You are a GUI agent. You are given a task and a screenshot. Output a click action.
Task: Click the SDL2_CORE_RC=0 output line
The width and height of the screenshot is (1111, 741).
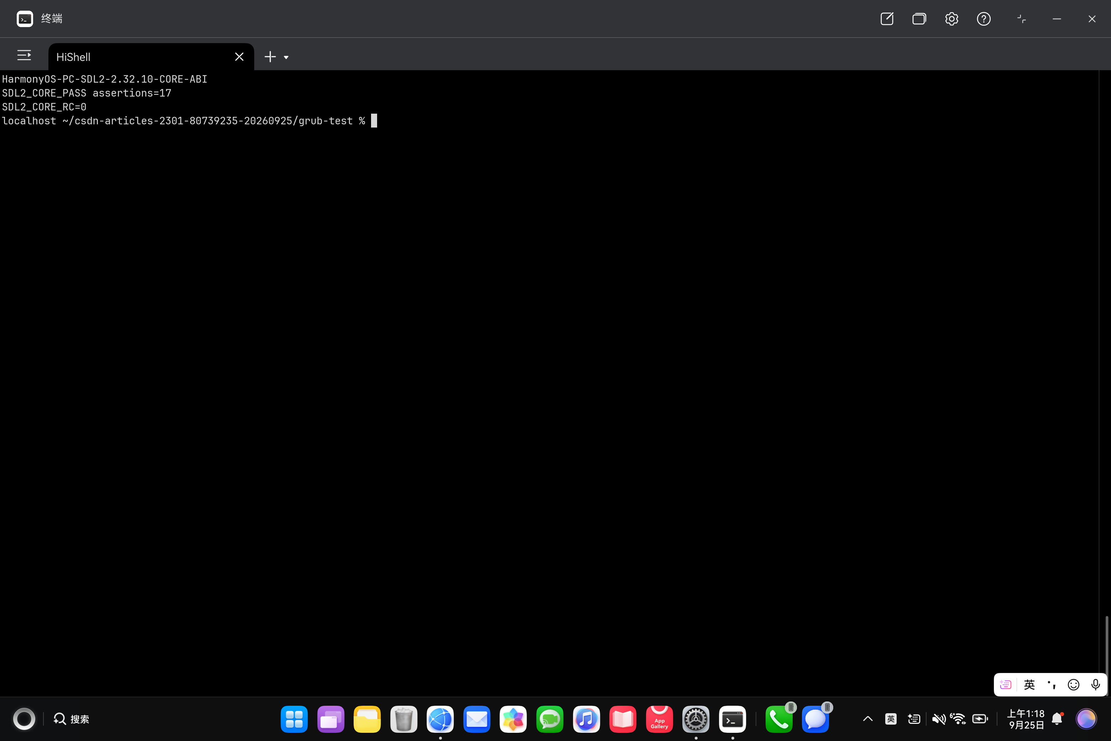(45, 107)
